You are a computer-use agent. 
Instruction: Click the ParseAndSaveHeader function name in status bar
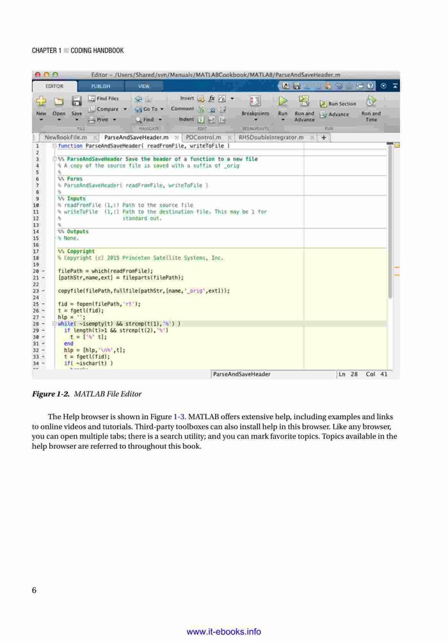click(x=241, y=374)
